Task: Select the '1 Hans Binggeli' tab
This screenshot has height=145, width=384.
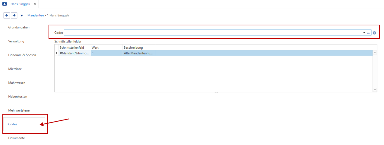Action: pyautogui.click(x=19, y=4)
